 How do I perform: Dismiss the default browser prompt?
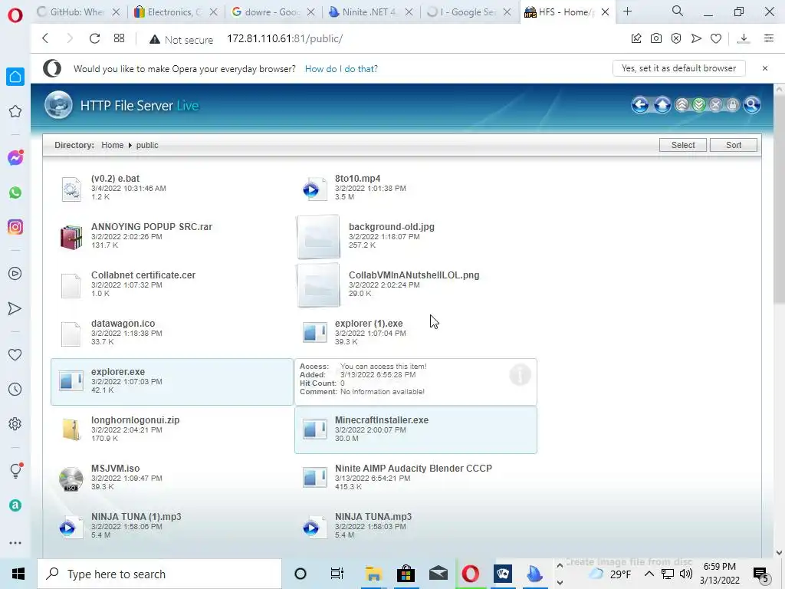[x=765, y=68]
